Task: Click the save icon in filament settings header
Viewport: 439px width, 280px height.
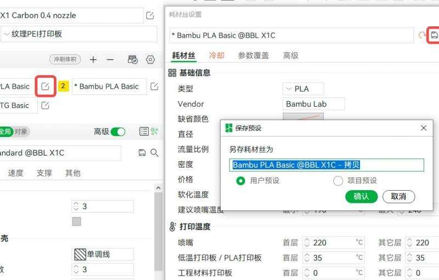Action: 434,35
